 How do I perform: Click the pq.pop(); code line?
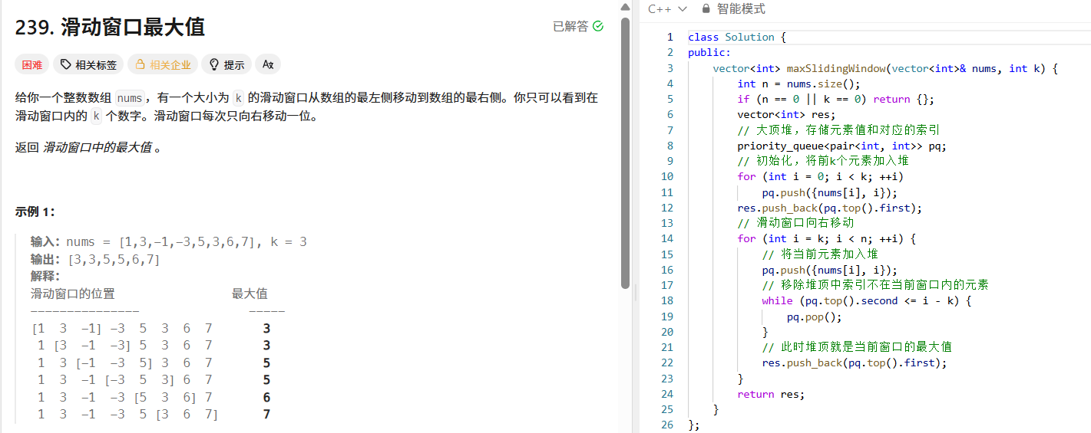814,317
